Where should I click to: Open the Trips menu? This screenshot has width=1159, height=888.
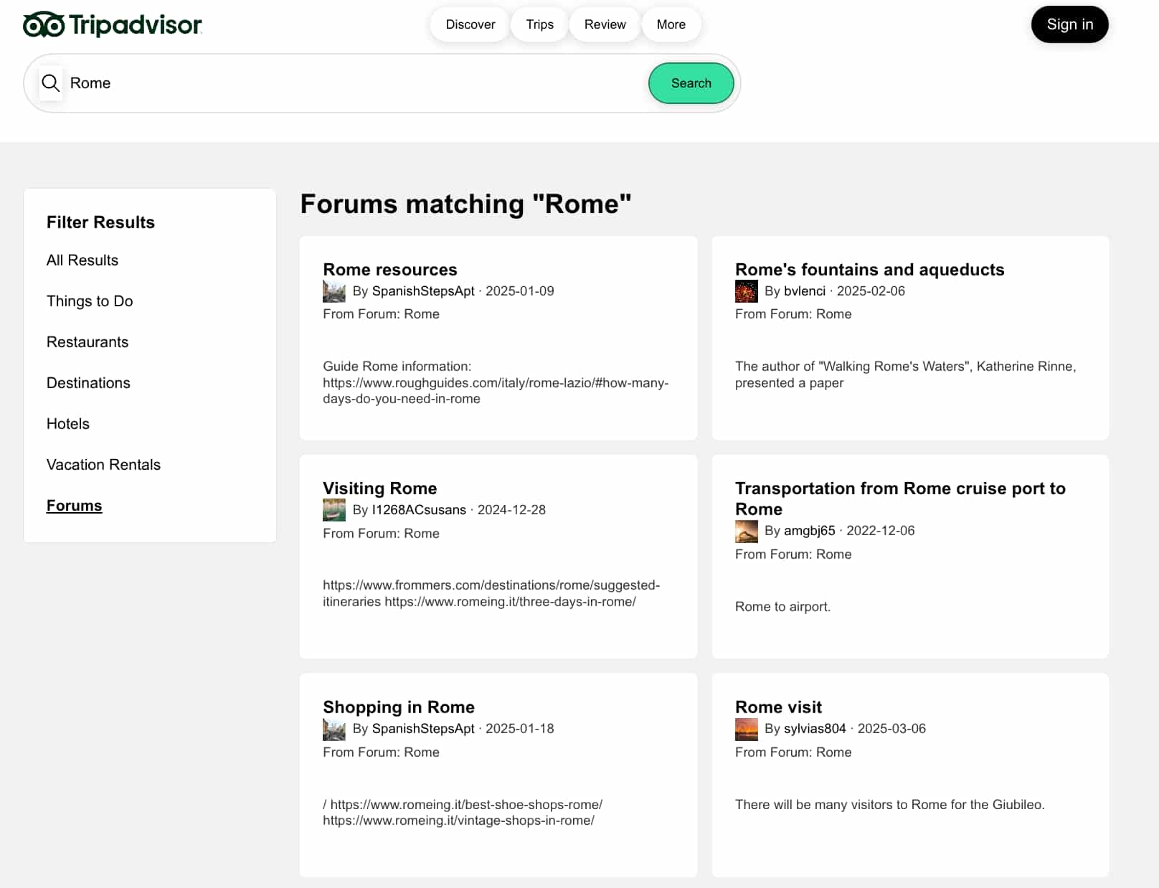(539, 24)
